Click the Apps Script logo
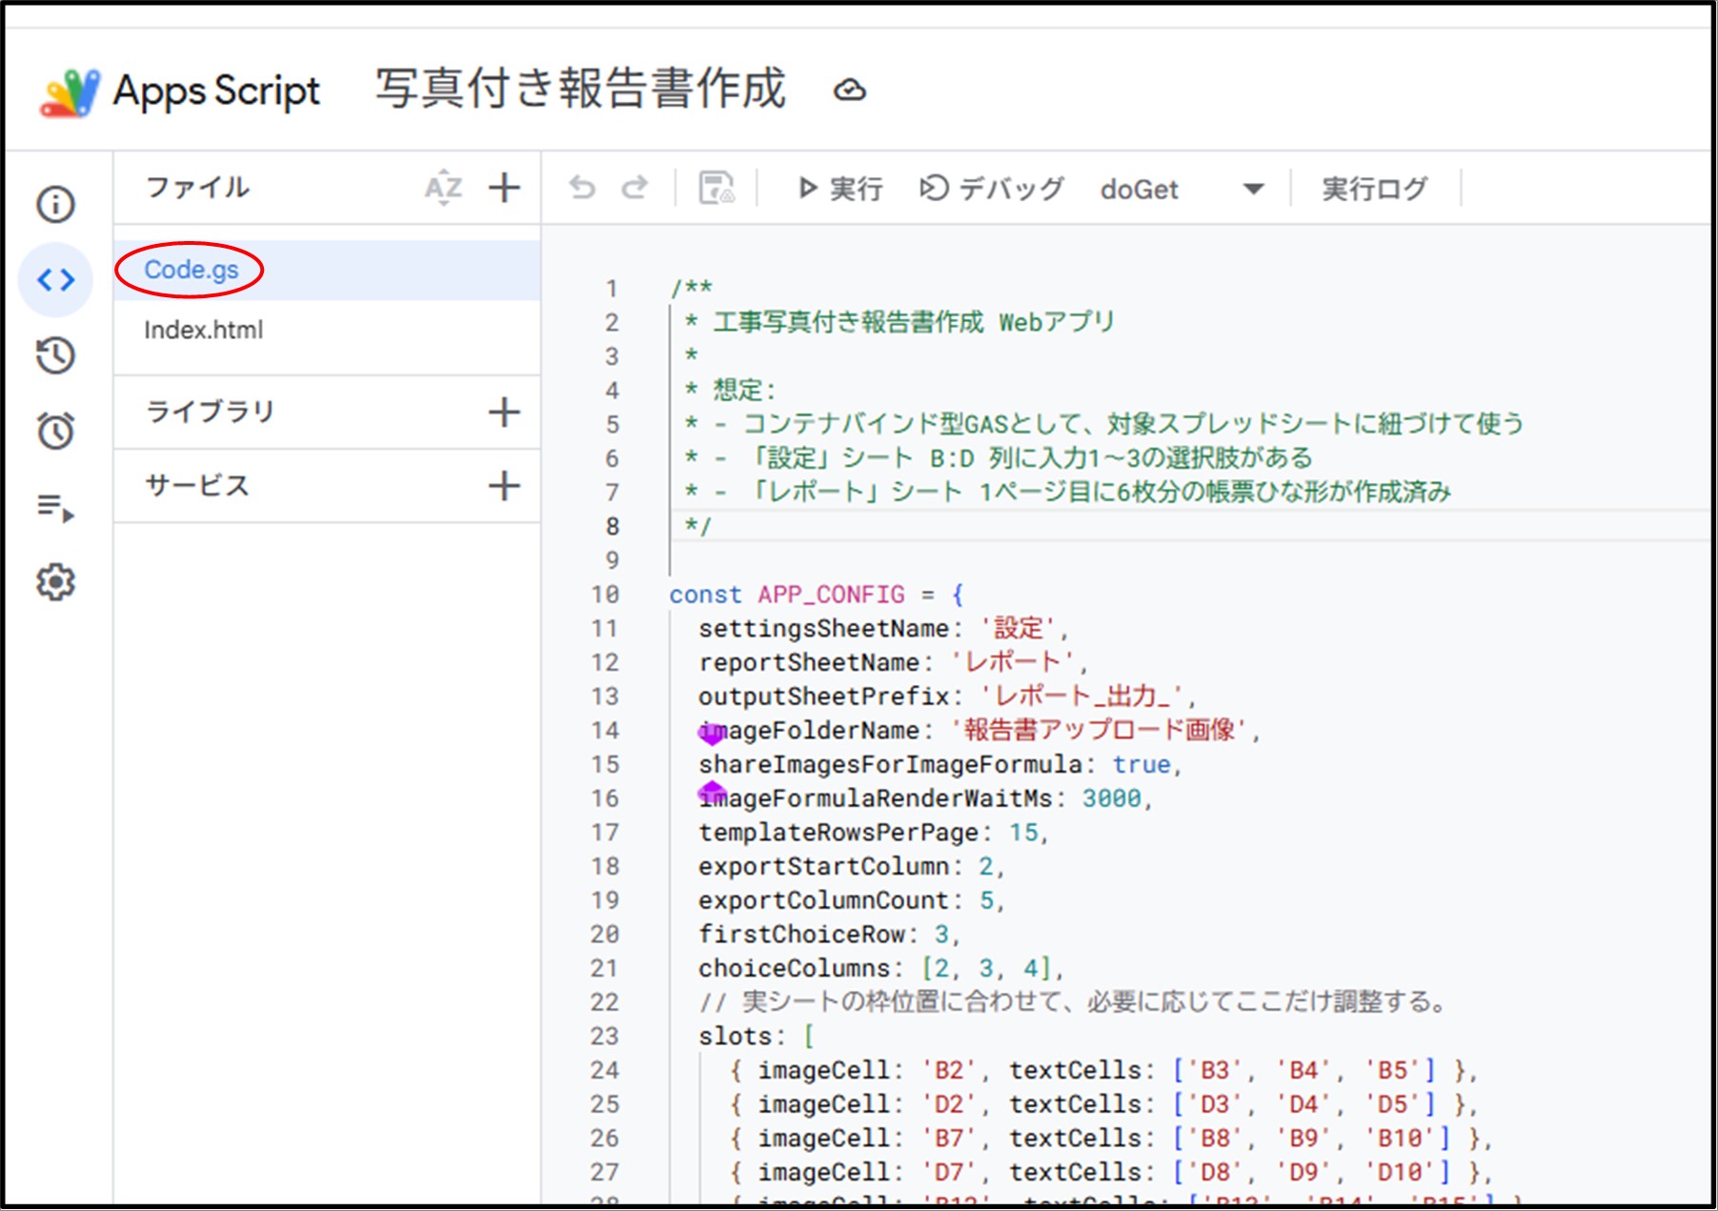This screenshot has width=1718, height=1211. point(70,92)
